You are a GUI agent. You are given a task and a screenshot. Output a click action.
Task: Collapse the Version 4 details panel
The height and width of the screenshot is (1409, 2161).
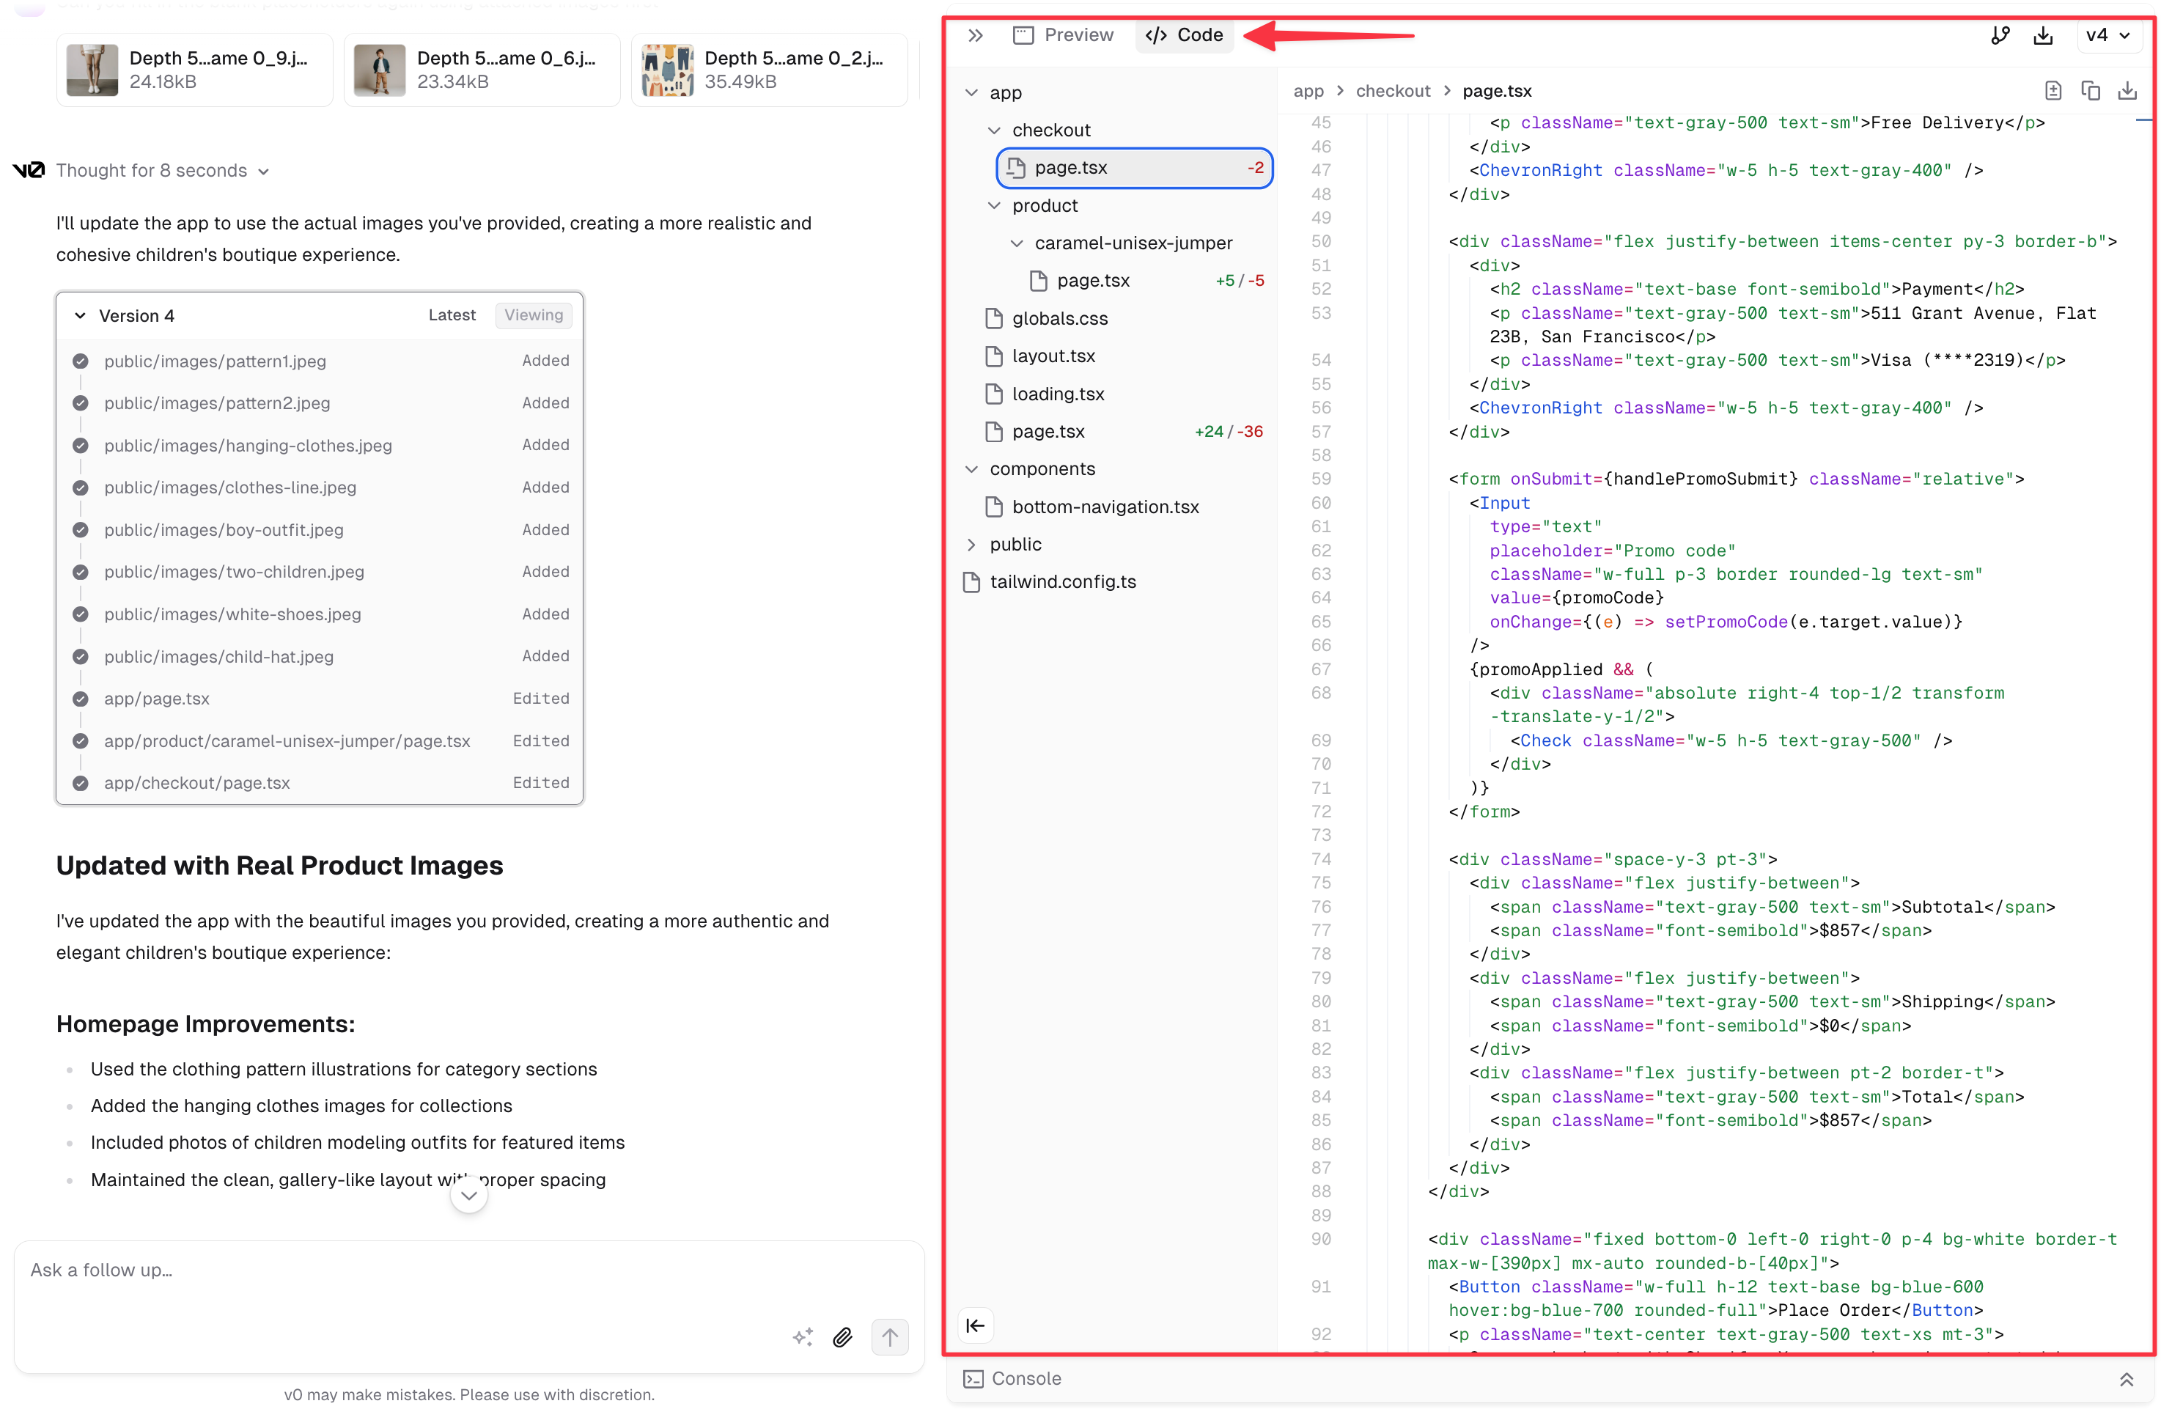click(81, 315)
